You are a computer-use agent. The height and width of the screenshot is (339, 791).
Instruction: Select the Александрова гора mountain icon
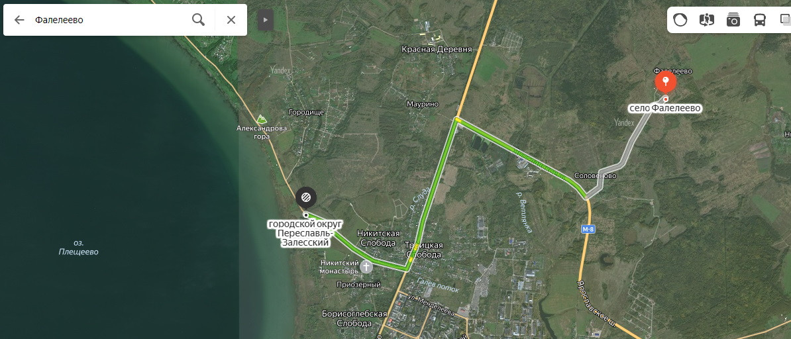261,119
